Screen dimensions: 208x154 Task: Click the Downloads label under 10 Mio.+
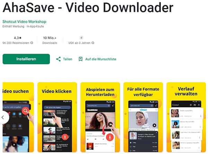click(x=50, y=43)
